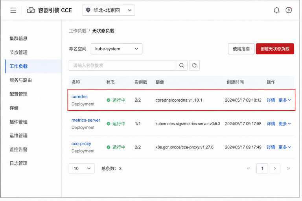The width and height of the screenshot is (302, 201).
Task: Select 节点管理 in sidebar
Action: pos(18,52)
